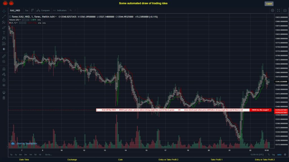Select the crosshair cursor tool
Screen dimensions: 289x162
(4, 11)
